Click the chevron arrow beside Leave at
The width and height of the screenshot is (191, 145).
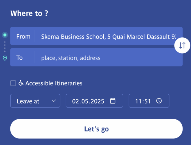[54, 101]
